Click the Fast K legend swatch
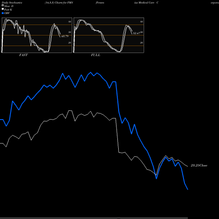This screenshot has height=219, width=219. pyautogui.click(x=3, y=9)
